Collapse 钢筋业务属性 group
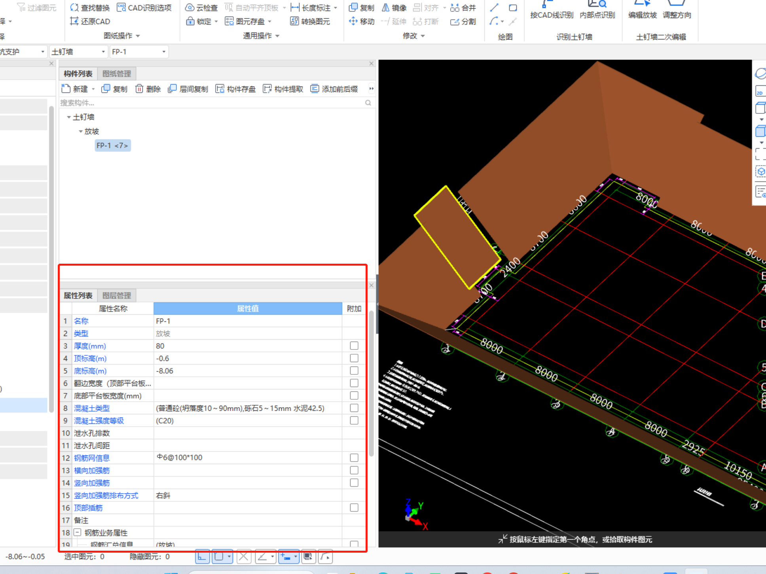Screen dimensions: 766x574 pos(78,532)
